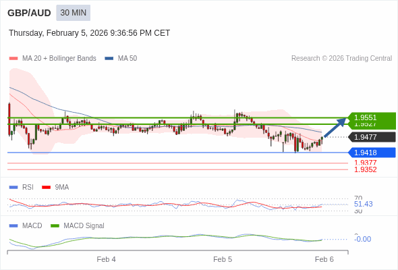Click the 1.9477 current price tag
The image size is (398, 270).
pyautogui.click(x=372, y=137)
